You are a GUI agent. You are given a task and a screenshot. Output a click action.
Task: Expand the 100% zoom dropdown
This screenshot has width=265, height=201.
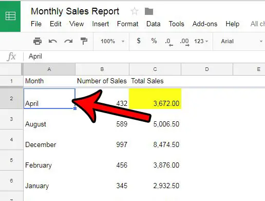coord(112,41)
